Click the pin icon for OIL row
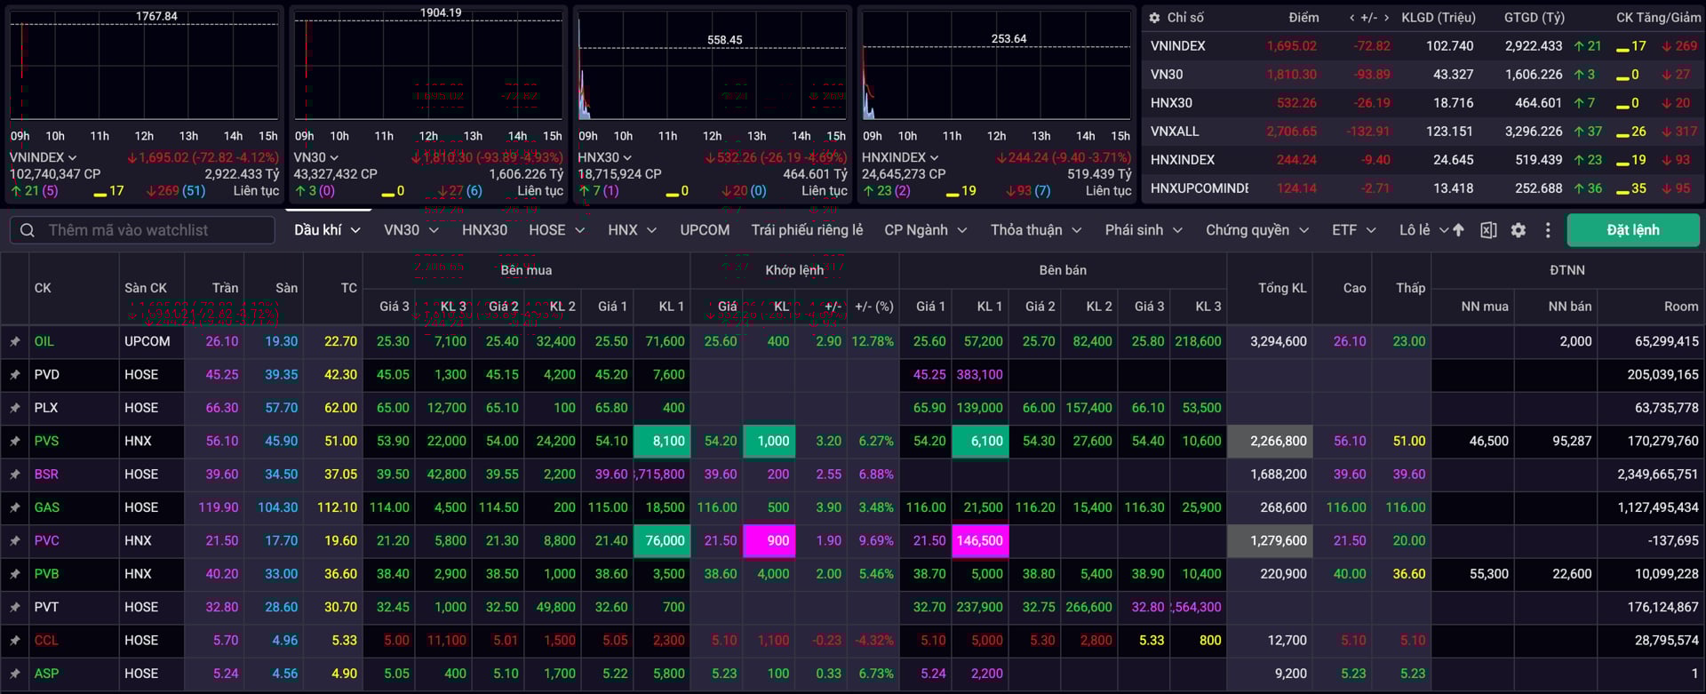Screen dimensions: 1706x694 tap(15, 341)
